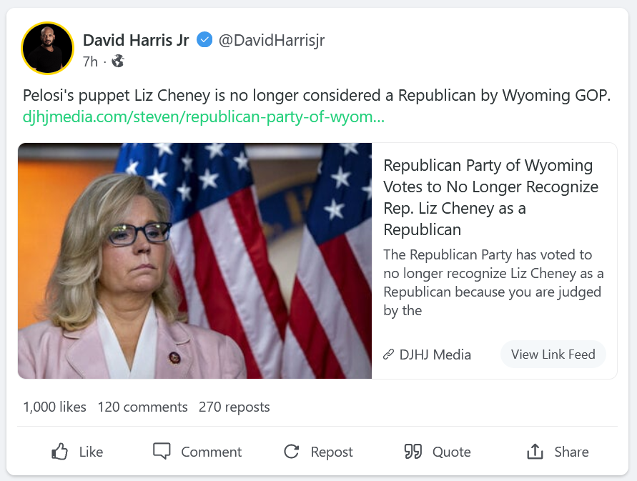The height and width of the screenshot is (481, 637).
Task: Click the @DavidHarrisjr handle
Action: tap(271, 40)
